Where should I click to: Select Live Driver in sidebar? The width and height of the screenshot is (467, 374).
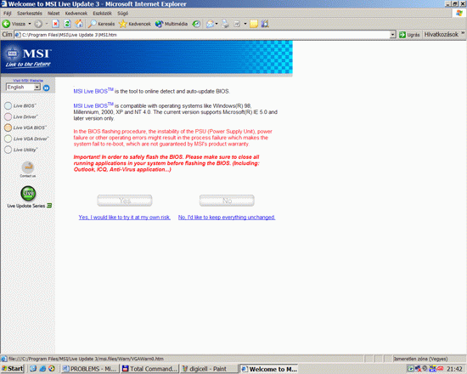pos(21,116)
